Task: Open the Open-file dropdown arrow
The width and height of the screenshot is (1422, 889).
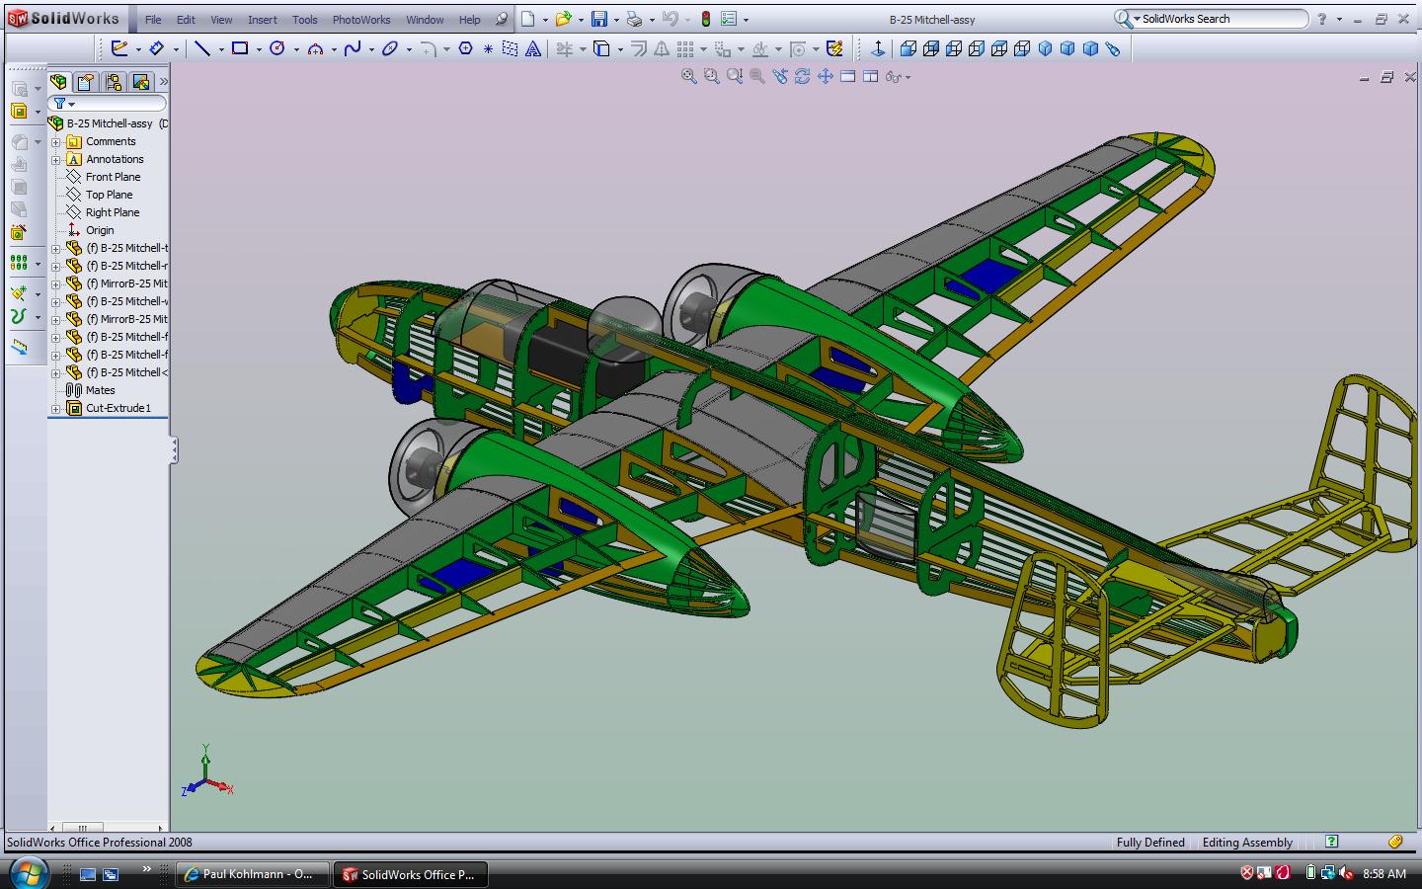Action: [581, 20]
